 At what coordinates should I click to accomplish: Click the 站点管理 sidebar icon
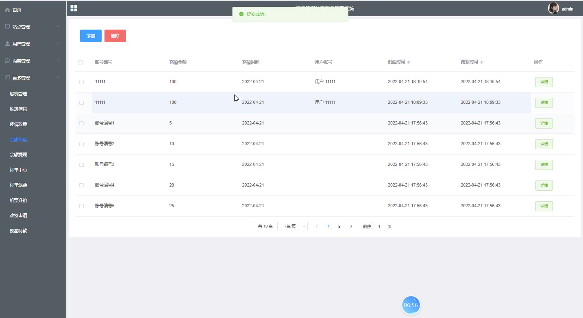pyautogui.click(x=7, y=27)
